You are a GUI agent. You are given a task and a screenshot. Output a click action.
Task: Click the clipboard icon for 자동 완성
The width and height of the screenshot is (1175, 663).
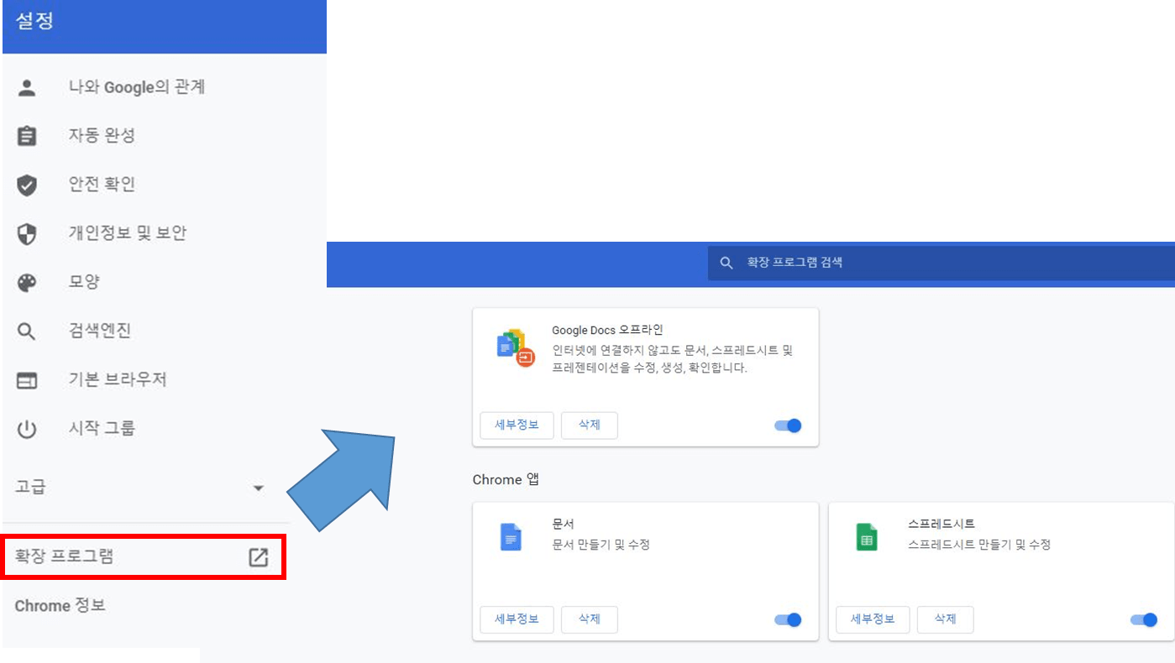tap(27, 136)
